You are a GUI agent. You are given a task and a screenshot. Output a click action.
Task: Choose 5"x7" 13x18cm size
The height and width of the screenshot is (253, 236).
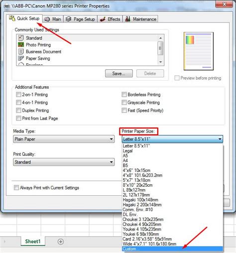pyautogui.click(x=172, y=180)
